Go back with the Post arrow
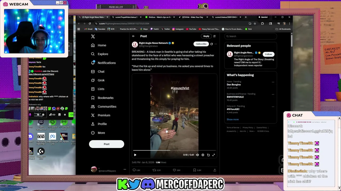 coord(133,36)
